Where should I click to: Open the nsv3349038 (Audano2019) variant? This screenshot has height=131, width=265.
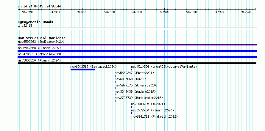click(135, 91)
